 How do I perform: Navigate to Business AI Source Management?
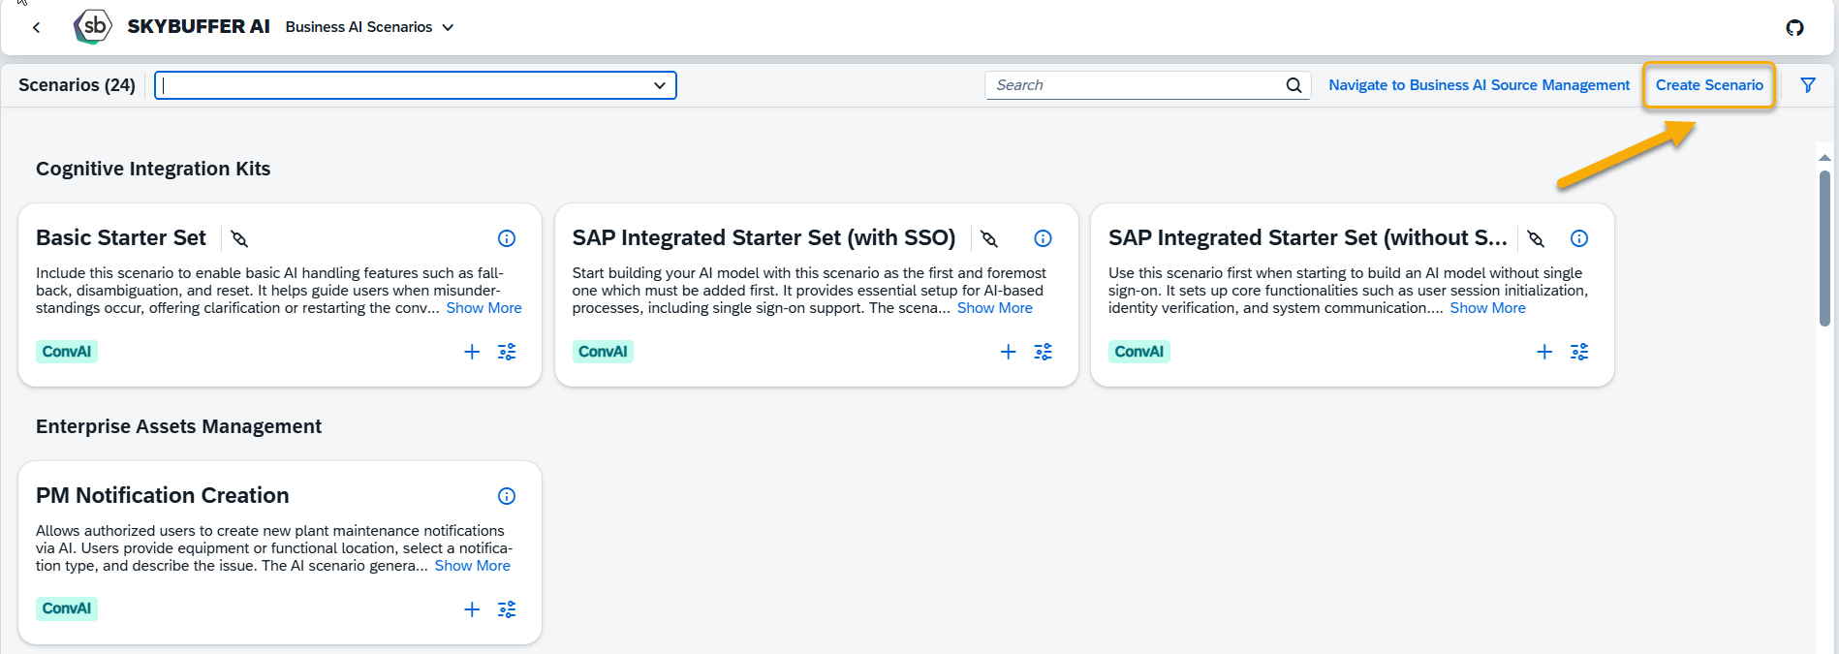(x=1479, y=85)
